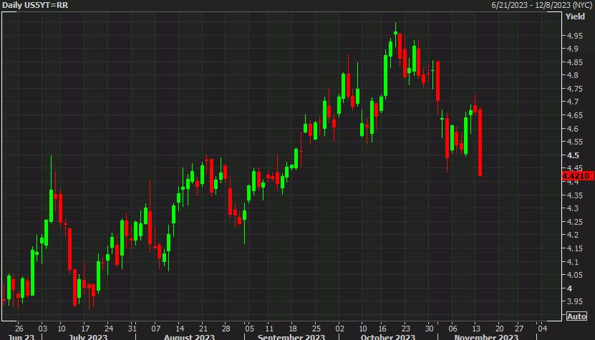Click the October 2023 month label

click(388, 337)
